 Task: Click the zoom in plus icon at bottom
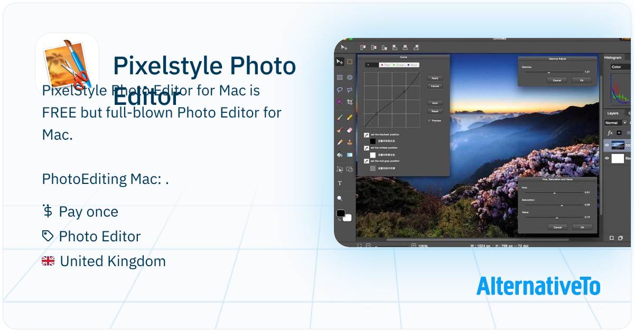click(414, 246)
